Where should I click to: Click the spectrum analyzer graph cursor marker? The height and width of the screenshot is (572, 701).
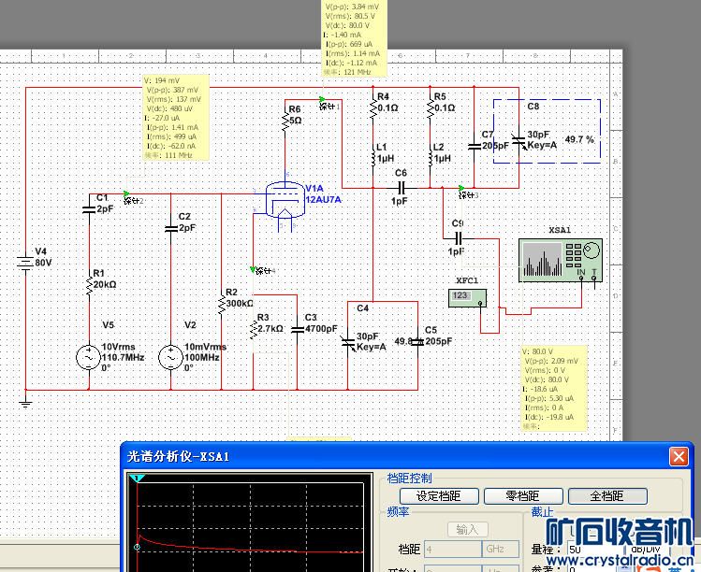click(x=139, y=479)
